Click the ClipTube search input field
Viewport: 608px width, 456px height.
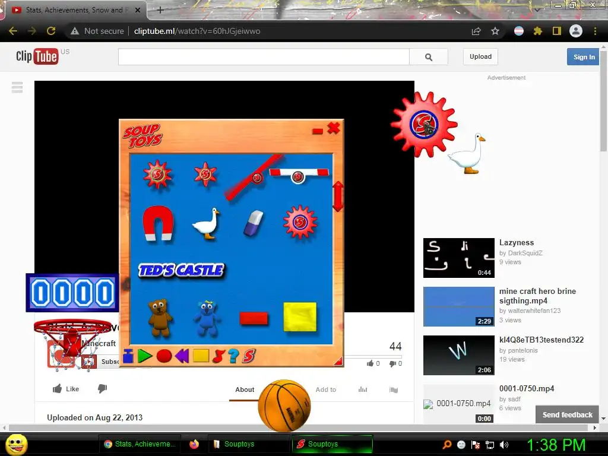[264, 57]
